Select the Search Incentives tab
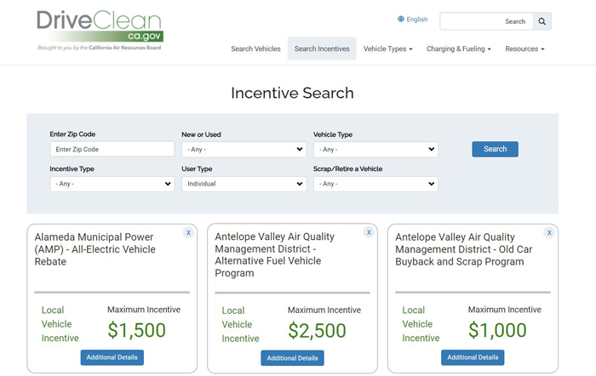The height and width of the screenshot is (376, 596). [322, 48]
